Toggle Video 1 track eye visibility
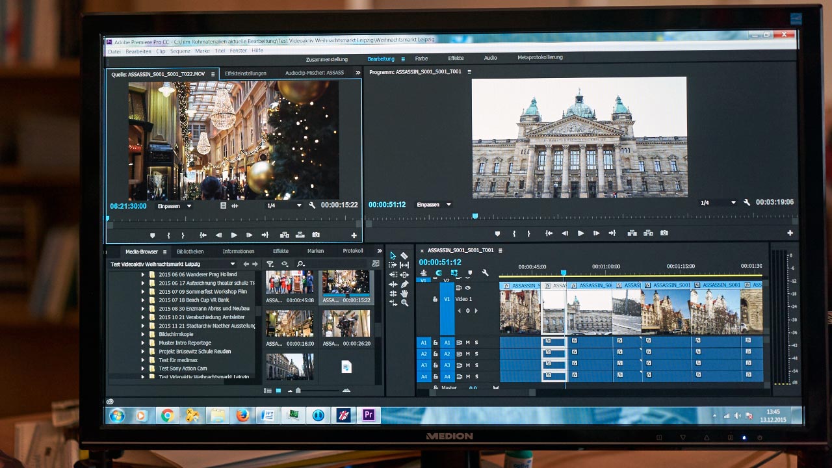 click(467, 288)
